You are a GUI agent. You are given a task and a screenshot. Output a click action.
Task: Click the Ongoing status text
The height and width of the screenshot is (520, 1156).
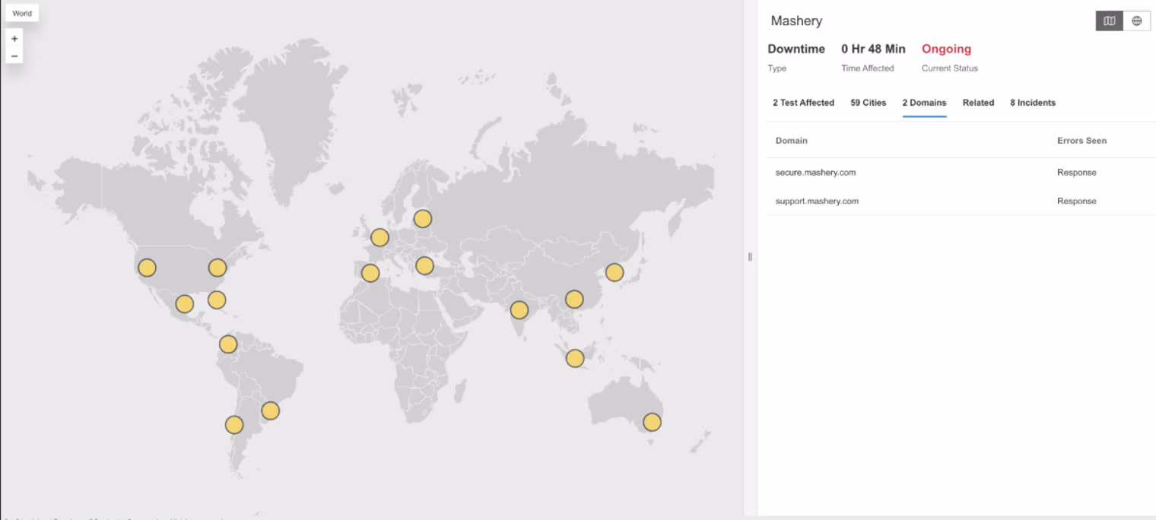tap(946, 49)
